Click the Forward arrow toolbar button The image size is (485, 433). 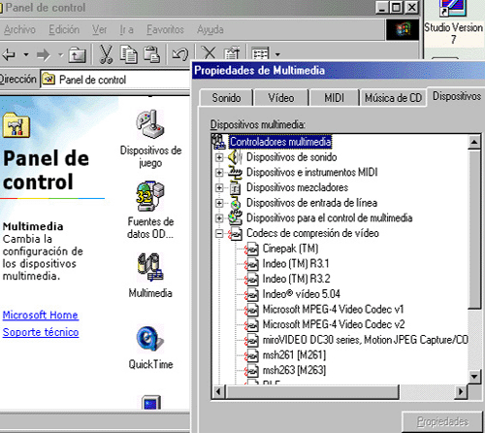[44, 54]
